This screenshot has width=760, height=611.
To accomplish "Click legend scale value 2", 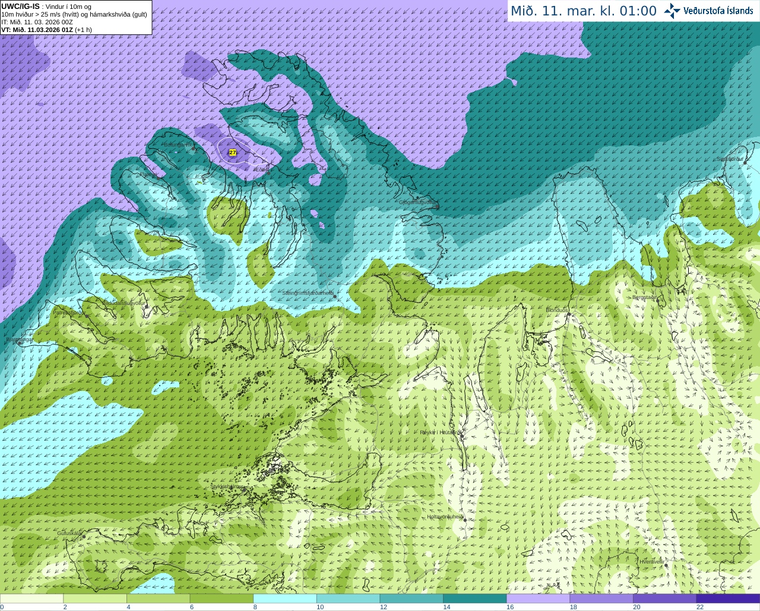I will pyautogui.click(x=65, y=607).
